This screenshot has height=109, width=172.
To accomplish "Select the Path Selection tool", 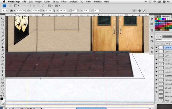I will click(x=2, y=75).
